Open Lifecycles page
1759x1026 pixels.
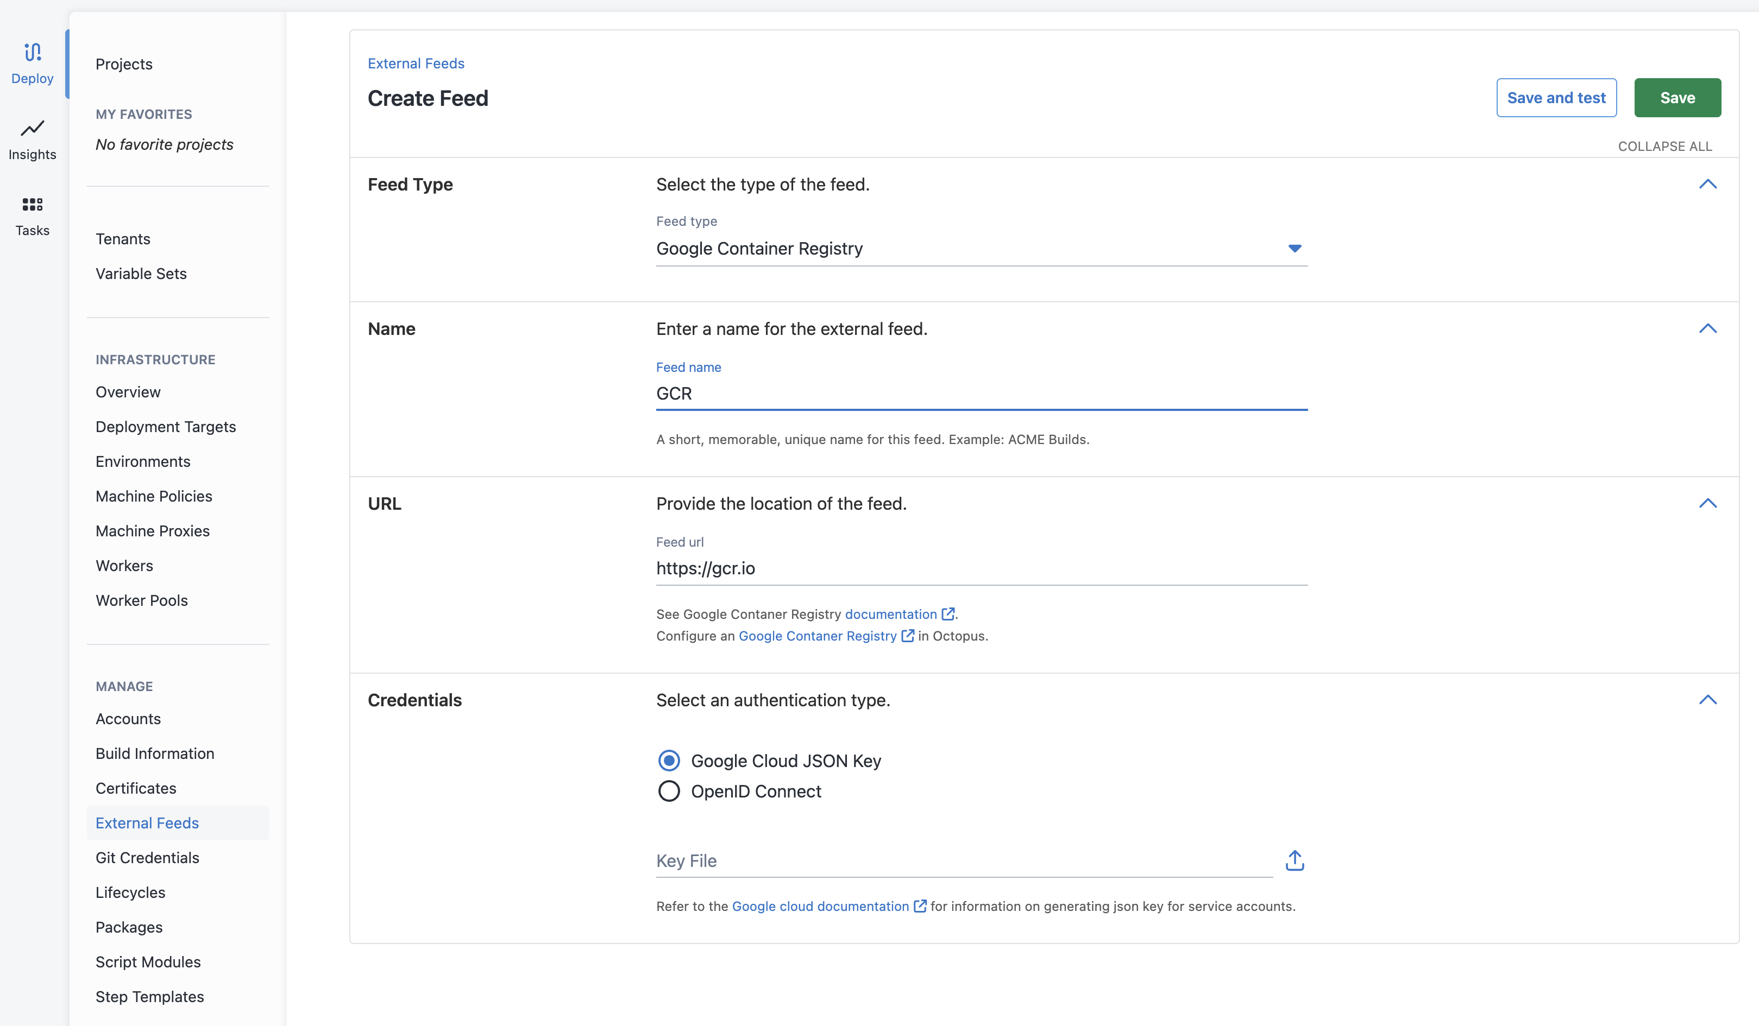[130, 892]
